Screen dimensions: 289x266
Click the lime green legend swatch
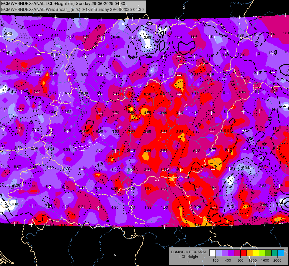[x=262, y=253]
